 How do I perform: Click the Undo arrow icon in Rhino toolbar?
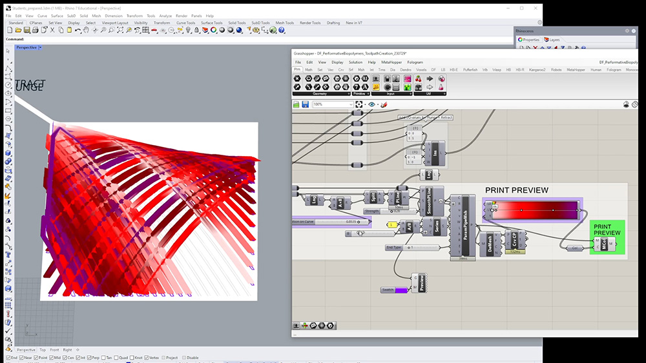coord(78,30)
